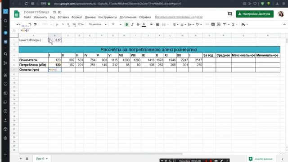Open text rotation dropdown
This screenshot has width=288, height=162.
(x=199, y=24)
